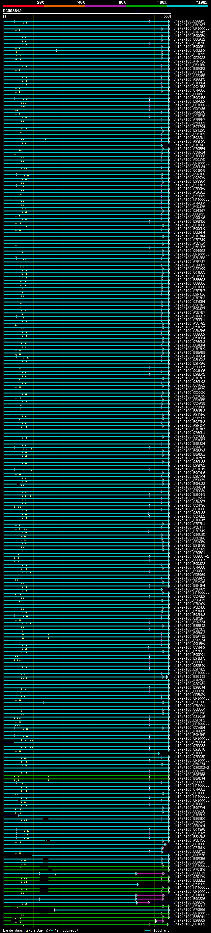Click the purple alignment bar for UniRef100_B9G2Z6
The image size is (211, 933).
150,899
